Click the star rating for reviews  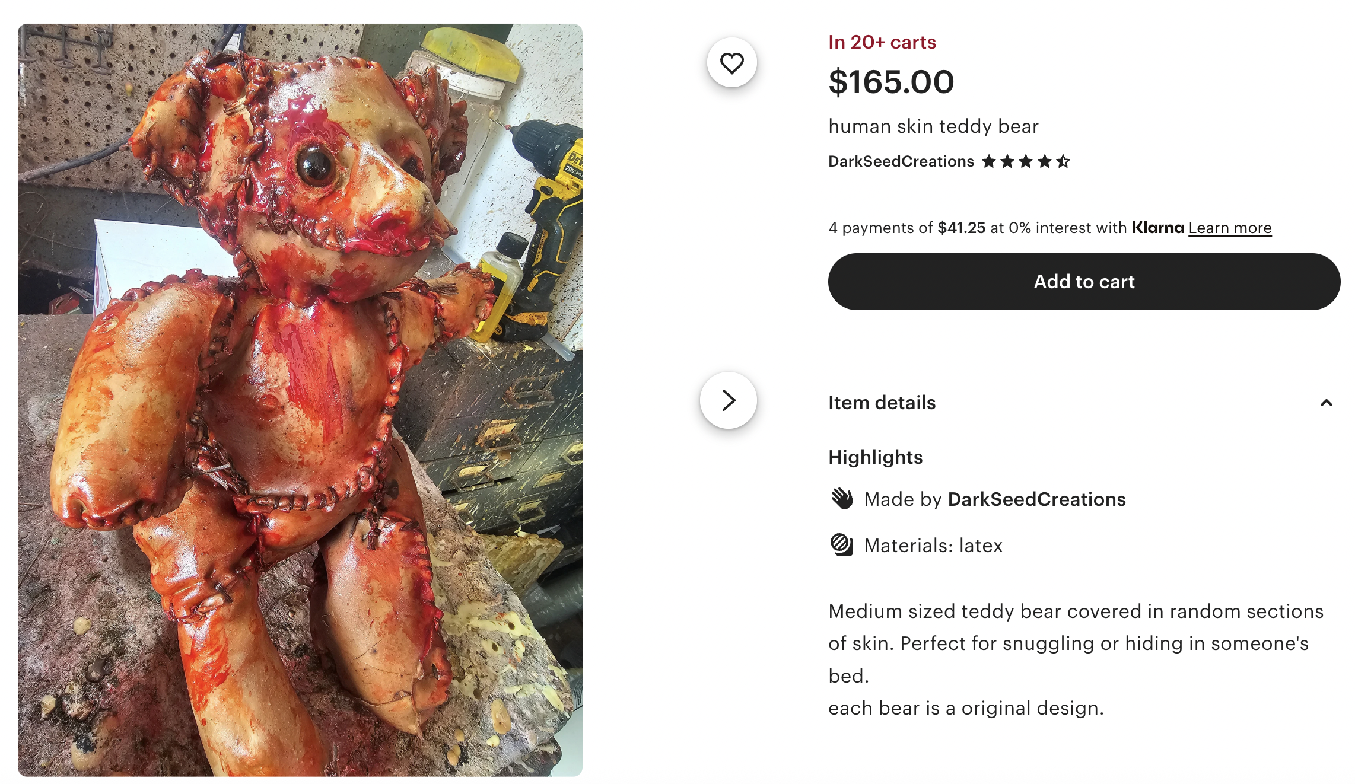pyautogui.click(x=1026, y=161)
